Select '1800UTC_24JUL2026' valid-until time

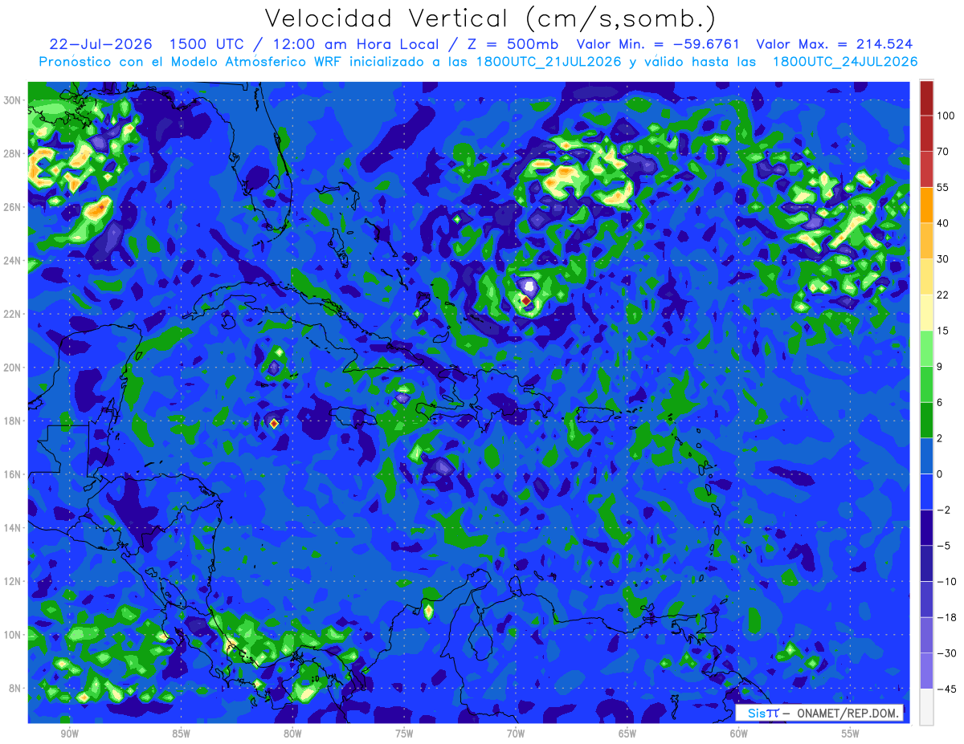coord(845,61)
